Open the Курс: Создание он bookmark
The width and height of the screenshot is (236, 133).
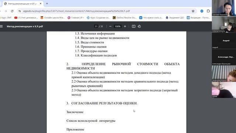pyautogui.click(x=98, y=18)
